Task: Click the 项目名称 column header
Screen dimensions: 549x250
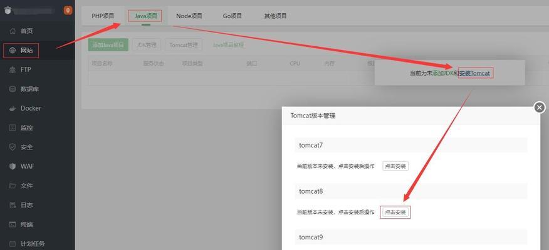Action: [102, 64]
